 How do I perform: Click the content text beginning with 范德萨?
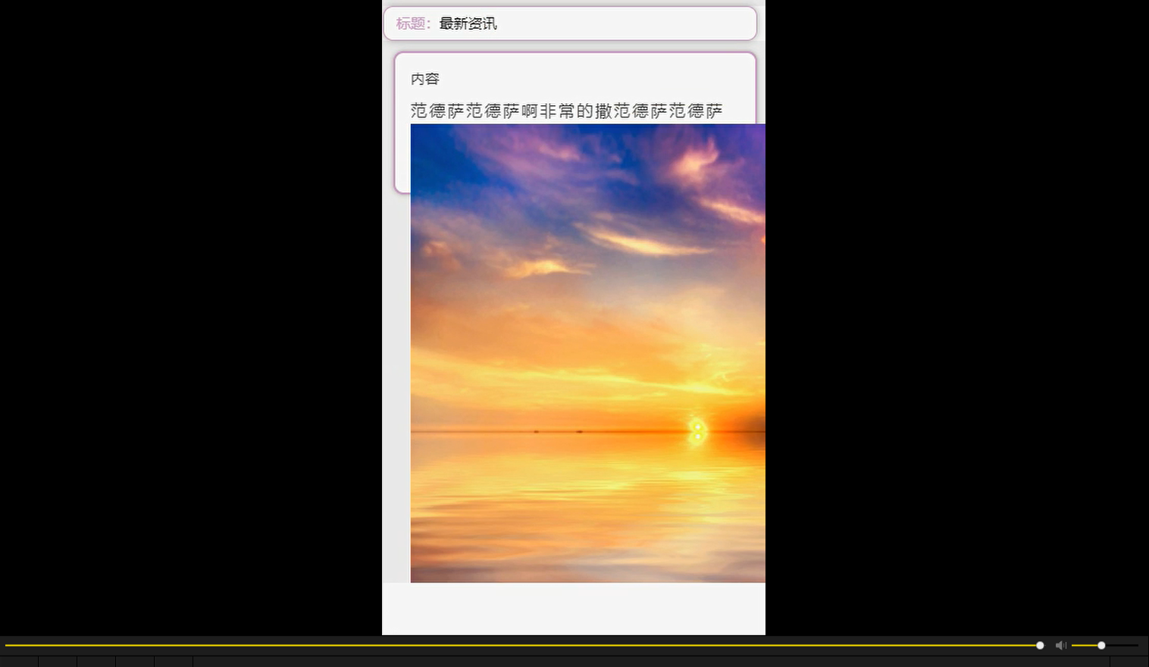tap(565, 111)
